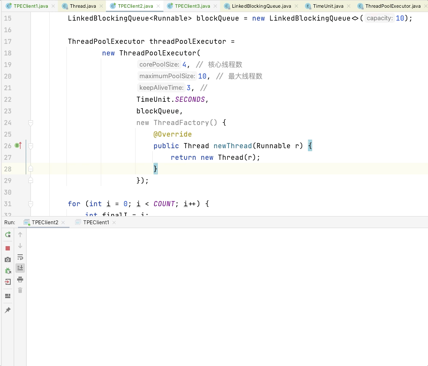
Task: Close the TPEClient1 run tab
Action: point(114,223)
